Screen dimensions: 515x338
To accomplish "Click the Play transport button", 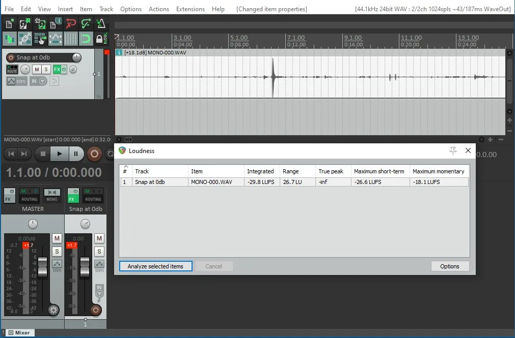I will [x=60, y=154].
